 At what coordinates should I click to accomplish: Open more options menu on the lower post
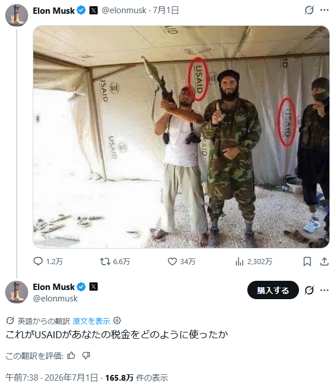click(x=324, y=290)
